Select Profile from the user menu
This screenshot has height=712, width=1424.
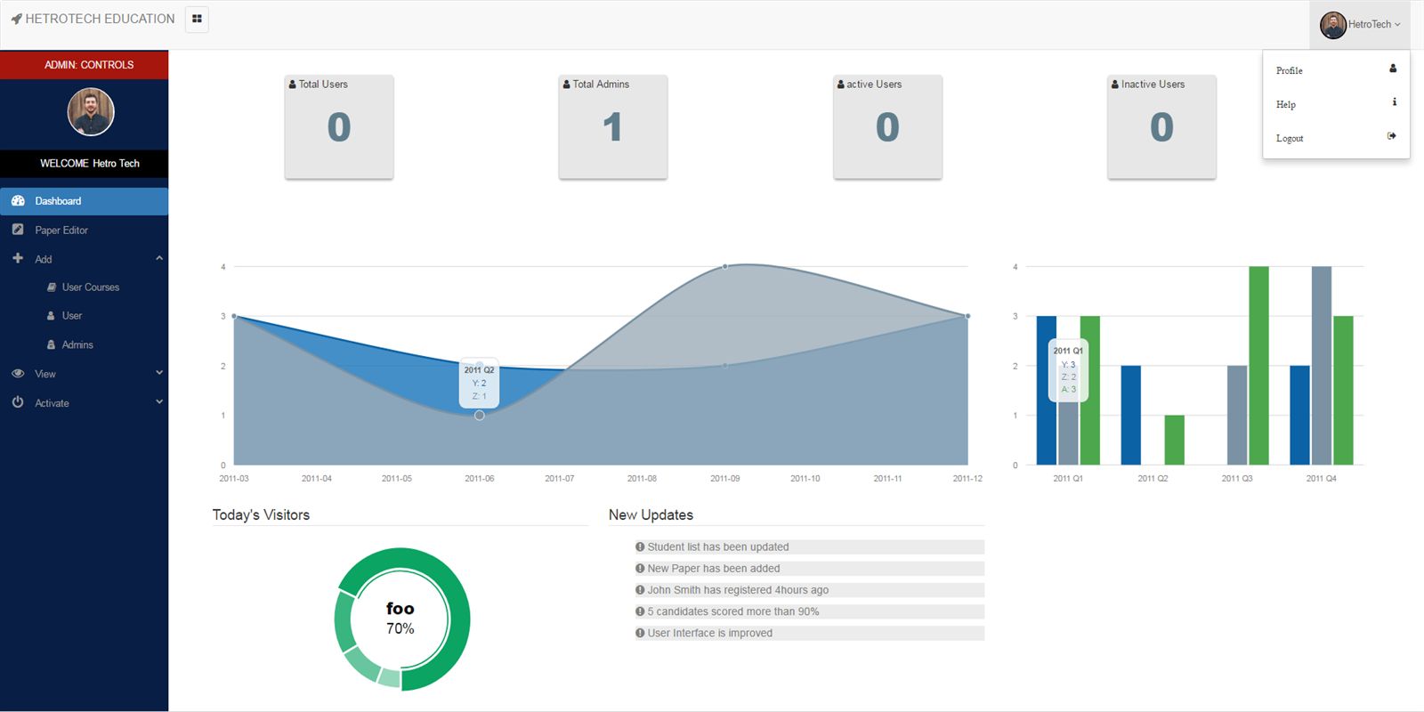click(1289, 70)
